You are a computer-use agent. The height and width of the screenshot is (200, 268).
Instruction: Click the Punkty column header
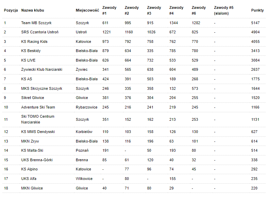[257, 11]
